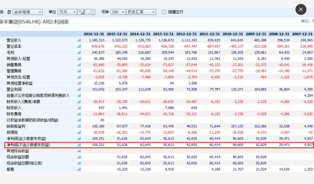This screenshot has height=184, width=314.
Task: Click the 管理费用 row label
Action: (14, 71)
